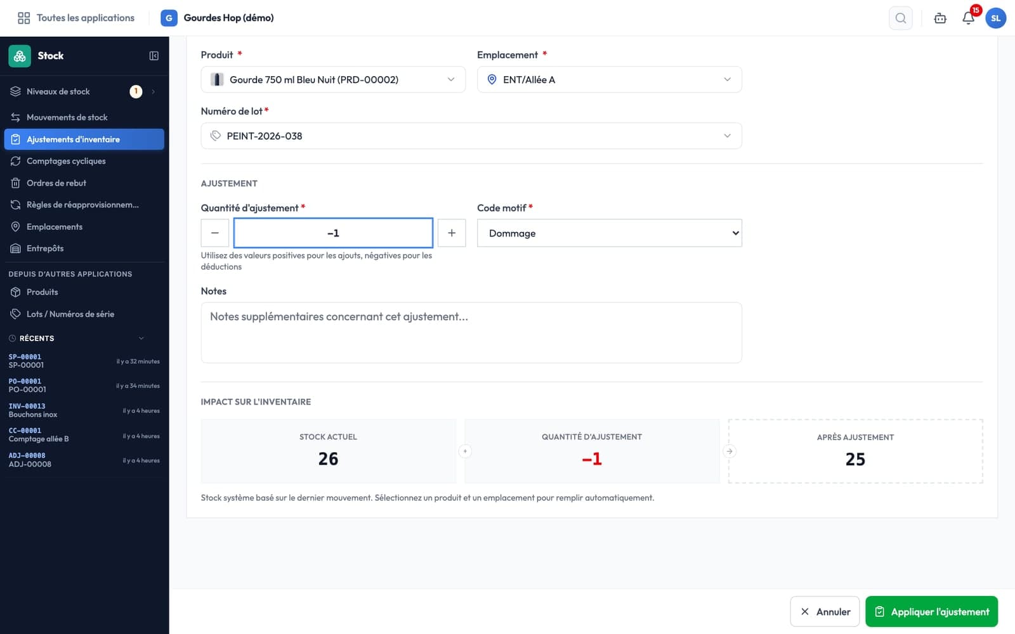Screen dimensions: 1015x634
Task: Open Règles de réapprovisionnement menu item
Action: [x=82, y=205]
